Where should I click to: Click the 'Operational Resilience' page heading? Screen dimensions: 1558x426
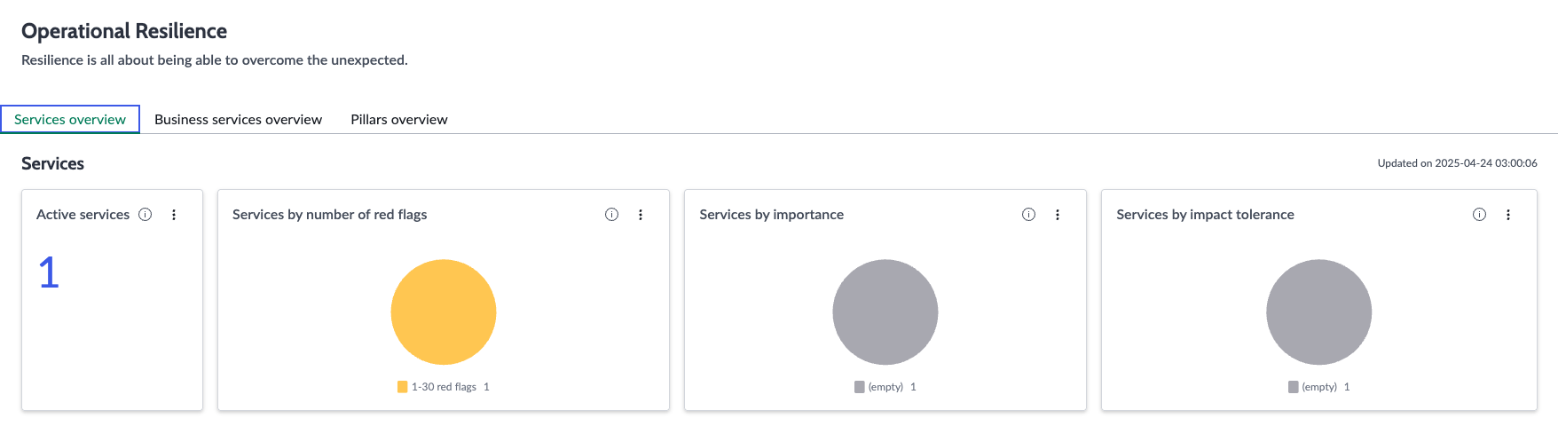point(124,31)
